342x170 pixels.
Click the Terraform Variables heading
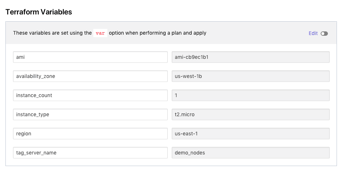[39, 12]
